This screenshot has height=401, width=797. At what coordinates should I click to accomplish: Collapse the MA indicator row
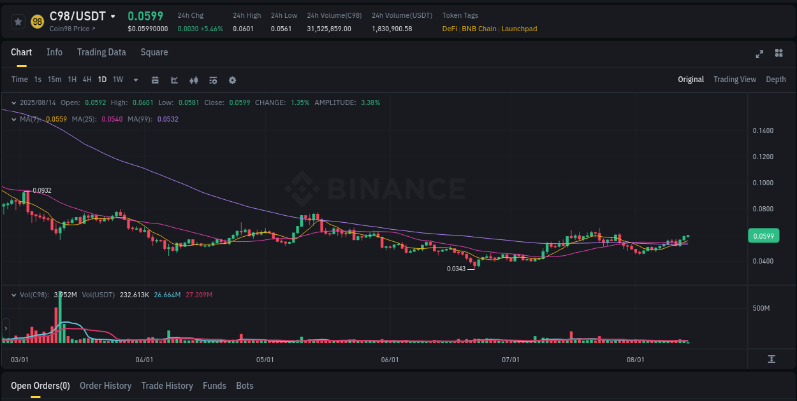coord(13,119)
